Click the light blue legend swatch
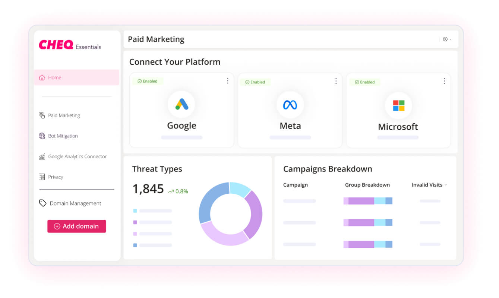Image resolution: width=499 pixels, height=298 pixels. [x=135, y=211]
